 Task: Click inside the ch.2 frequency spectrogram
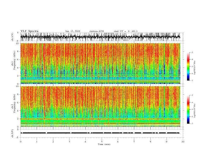point(100,107)
